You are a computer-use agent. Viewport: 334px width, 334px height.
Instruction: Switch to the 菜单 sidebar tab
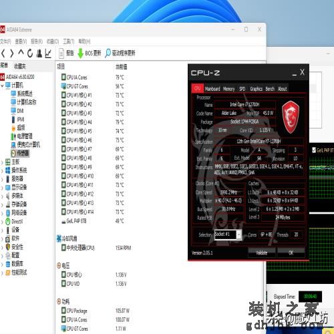[4, 65]
